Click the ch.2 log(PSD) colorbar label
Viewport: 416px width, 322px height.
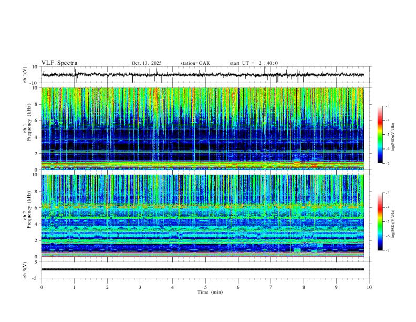(393, 224)
